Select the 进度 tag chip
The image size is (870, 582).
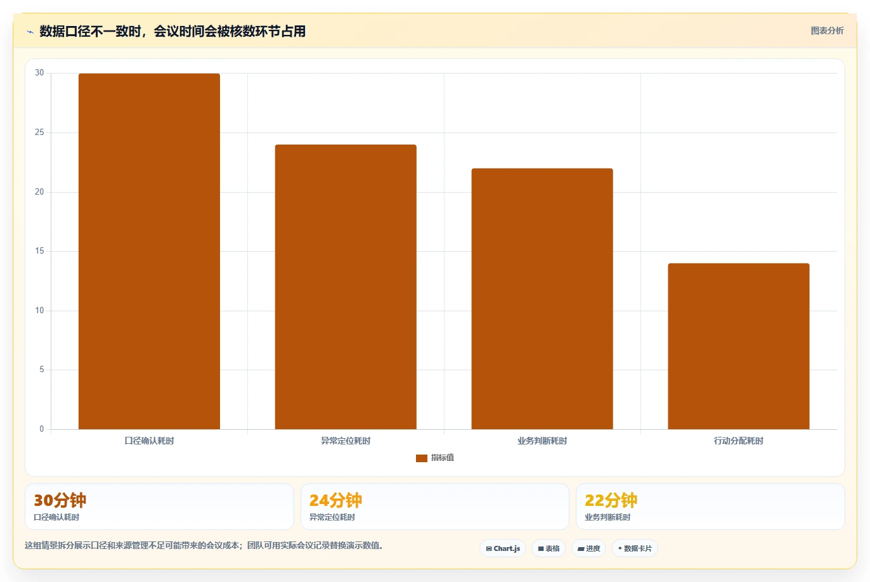point(588,548)
